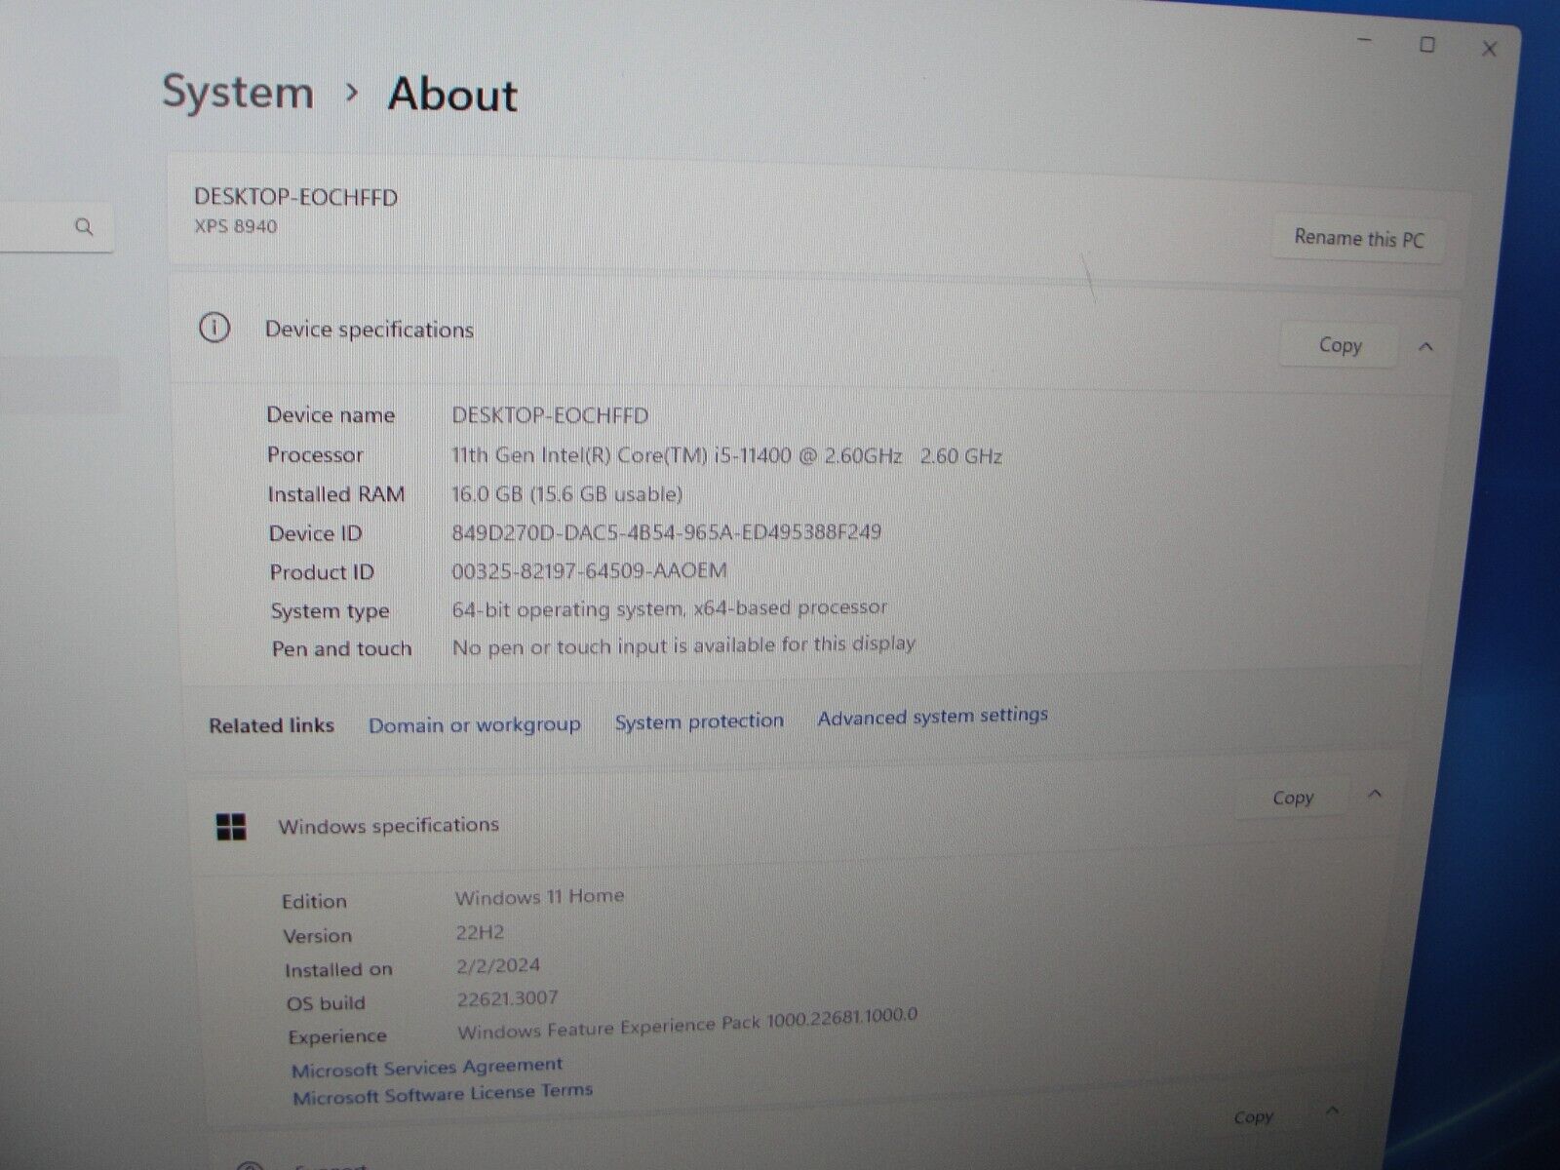
Task: Click the Windows specifications heading
Action: [388, 826]
